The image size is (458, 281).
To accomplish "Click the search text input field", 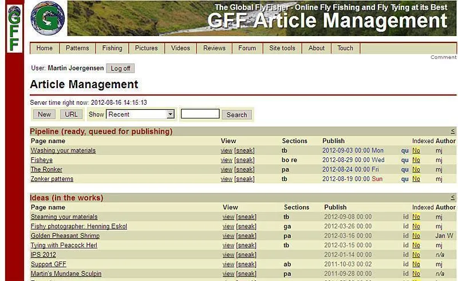I will point(200,114).
